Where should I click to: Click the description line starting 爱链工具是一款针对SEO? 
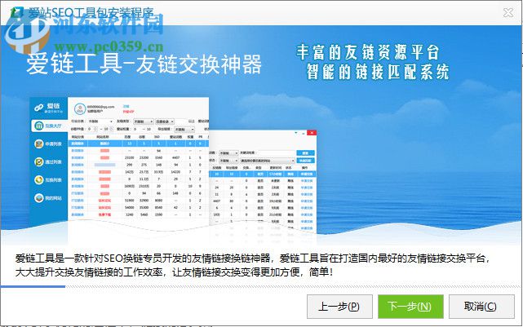(252, 259)
